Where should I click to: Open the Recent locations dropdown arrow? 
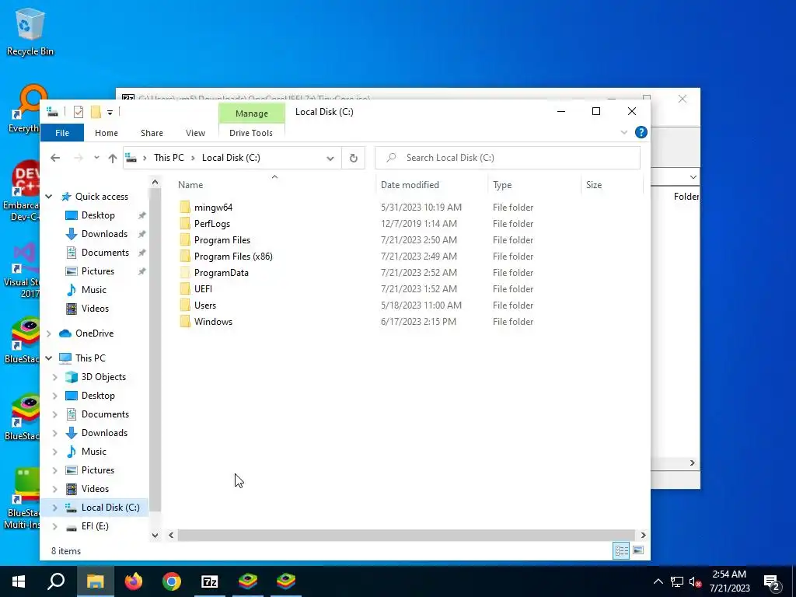point(96,158)
